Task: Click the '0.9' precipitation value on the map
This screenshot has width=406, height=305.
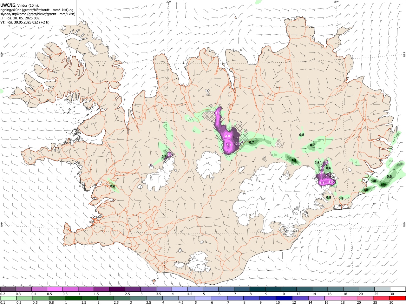Action: pyautogui.click(x=341, y=198)
